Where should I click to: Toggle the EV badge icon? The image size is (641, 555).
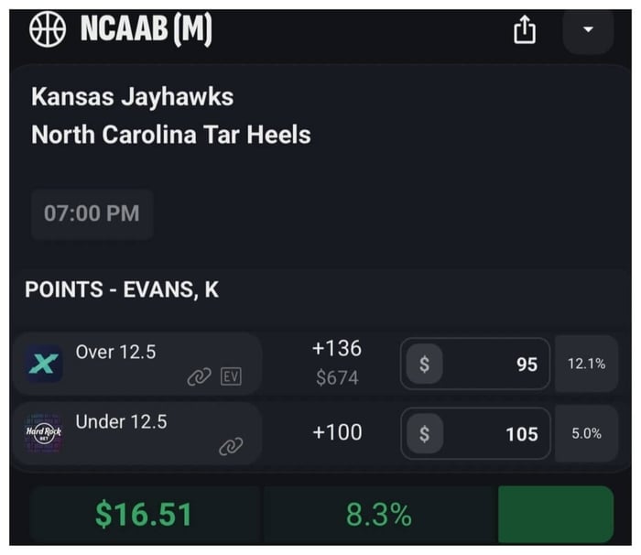click(x=231, y=376)
